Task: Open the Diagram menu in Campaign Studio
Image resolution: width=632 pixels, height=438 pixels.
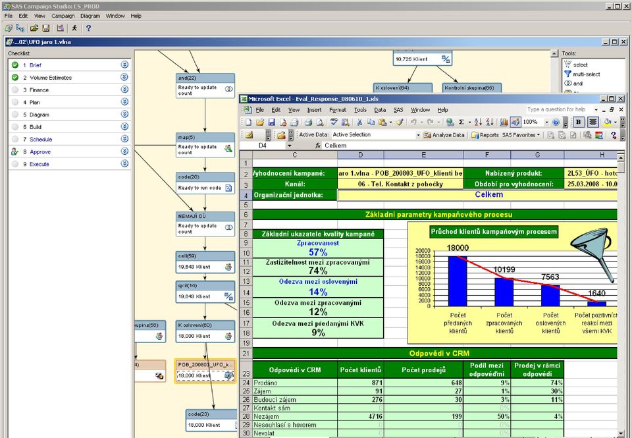Action: [90, 16]
